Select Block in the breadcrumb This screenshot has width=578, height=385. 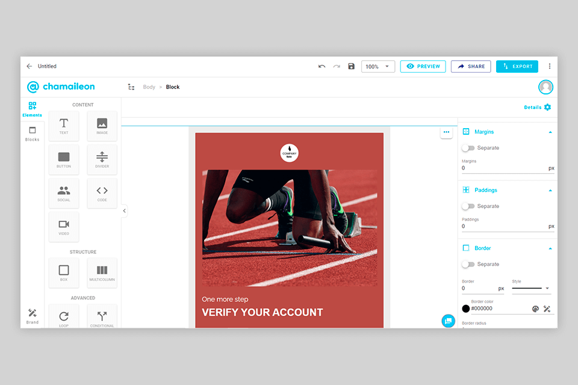173,87
